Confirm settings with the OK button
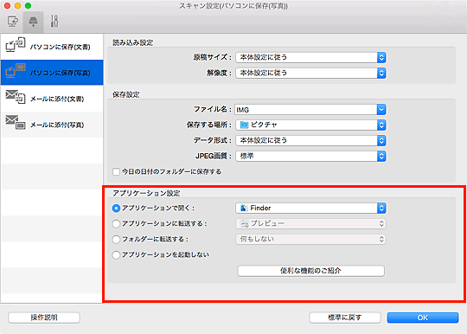This screenshot has height=334, width=467. pos(423,318)
